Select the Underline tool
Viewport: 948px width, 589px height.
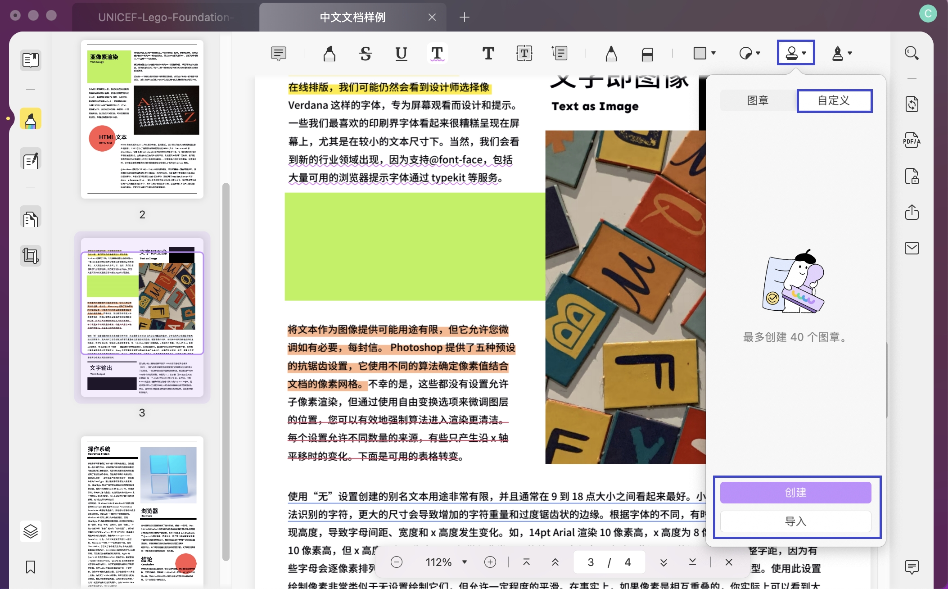pyautogui.click(x=401, y=54)
